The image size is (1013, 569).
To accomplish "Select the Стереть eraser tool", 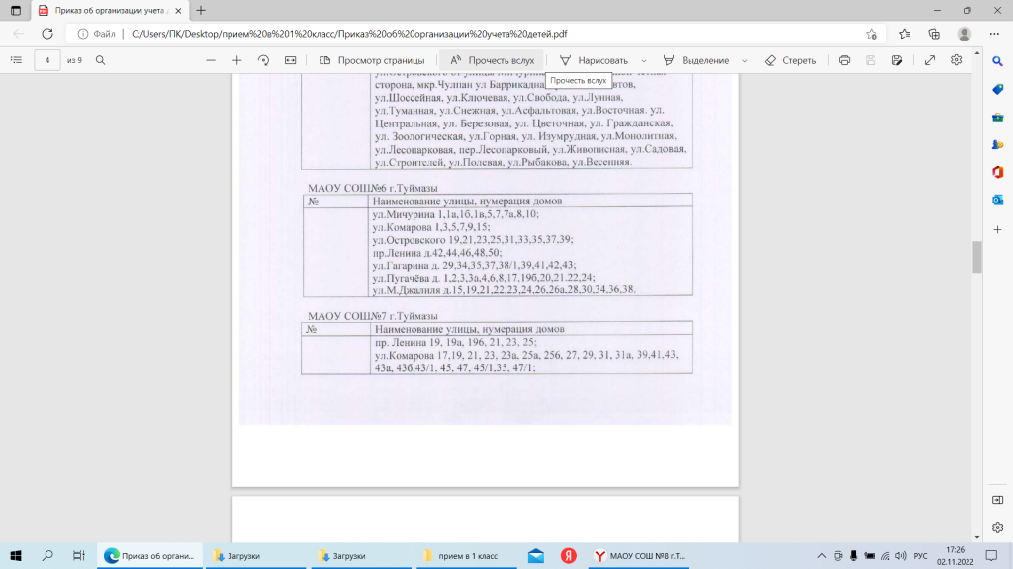I will 790,60.
